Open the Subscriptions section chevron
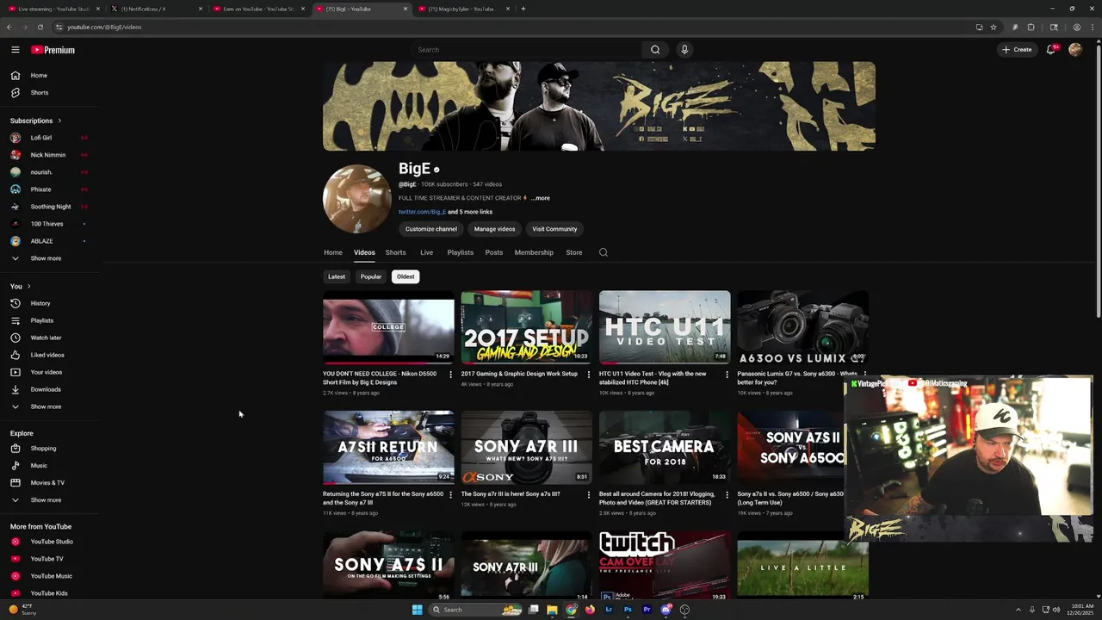 (x=59, y=121)
